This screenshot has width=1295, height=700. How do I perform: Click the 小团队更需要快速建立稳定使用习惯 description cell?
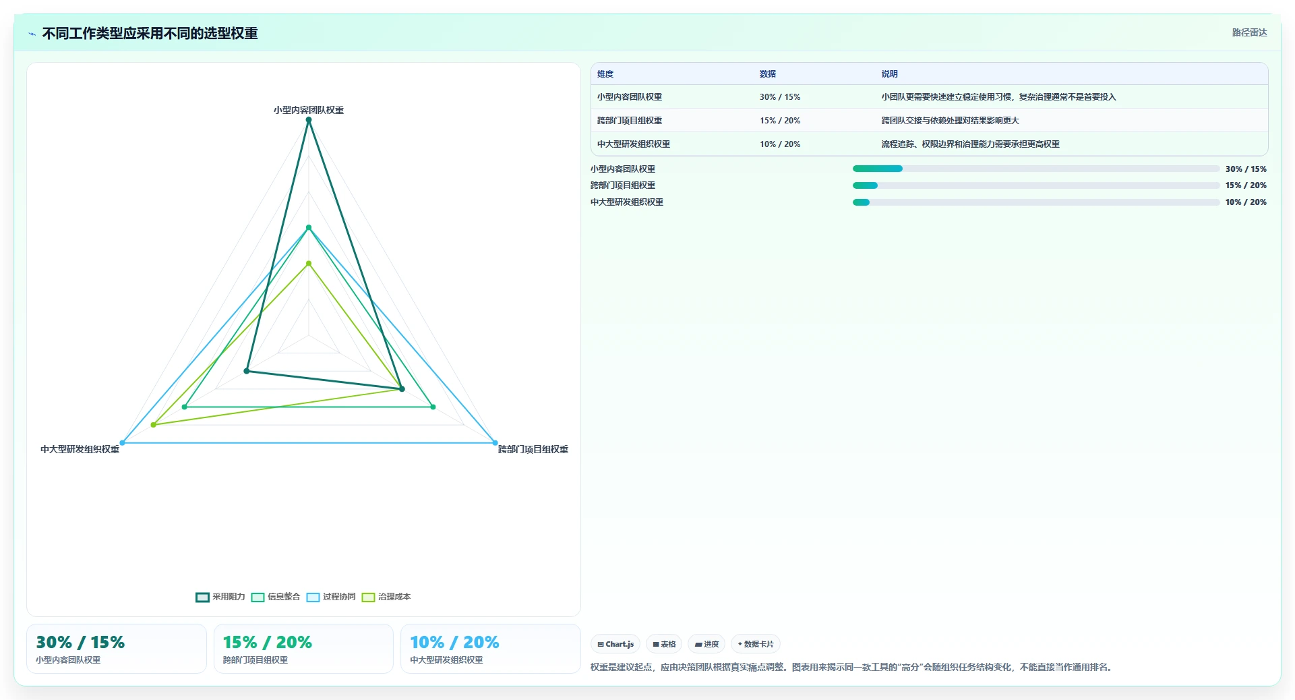click(x=998, y=97)
